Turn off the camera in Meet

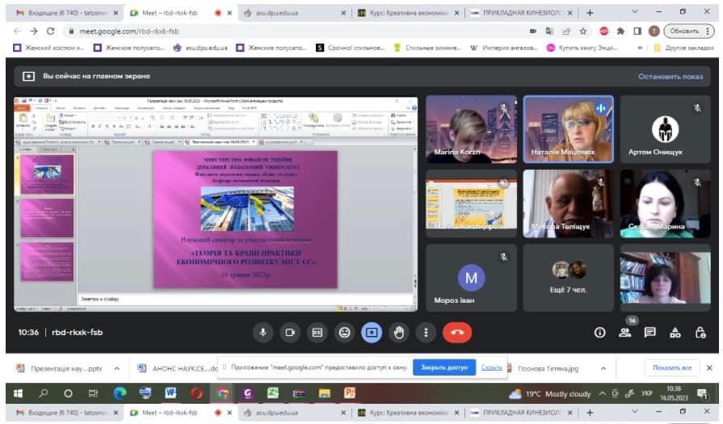(290, 332)
